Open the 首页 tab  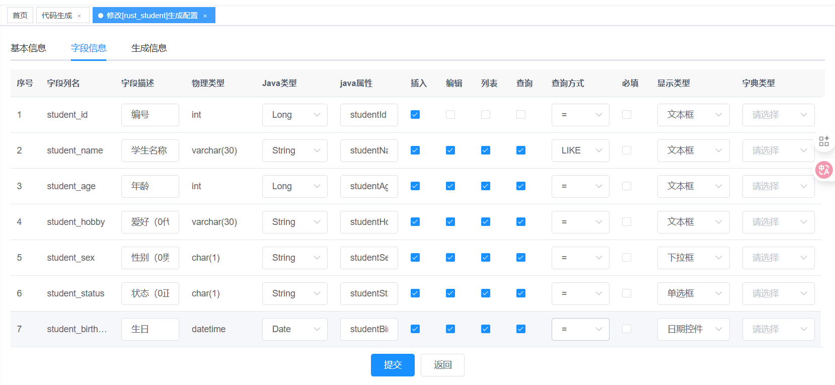20,16
